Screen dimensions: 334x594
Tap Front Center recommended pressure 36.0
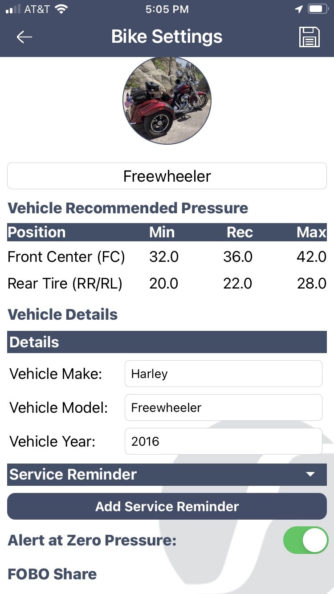tap(238, 257)
